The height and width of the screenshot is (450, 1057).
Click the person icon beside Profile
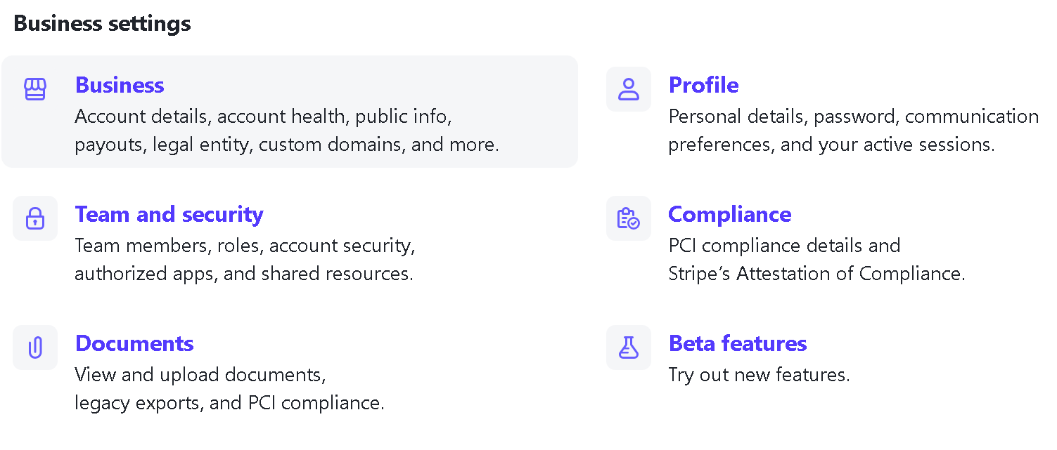pos(629,89)
